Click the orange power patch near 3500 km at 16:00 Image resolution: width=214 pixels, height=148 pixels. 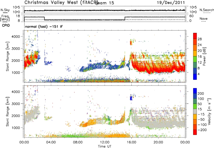[x=131, y=43]
